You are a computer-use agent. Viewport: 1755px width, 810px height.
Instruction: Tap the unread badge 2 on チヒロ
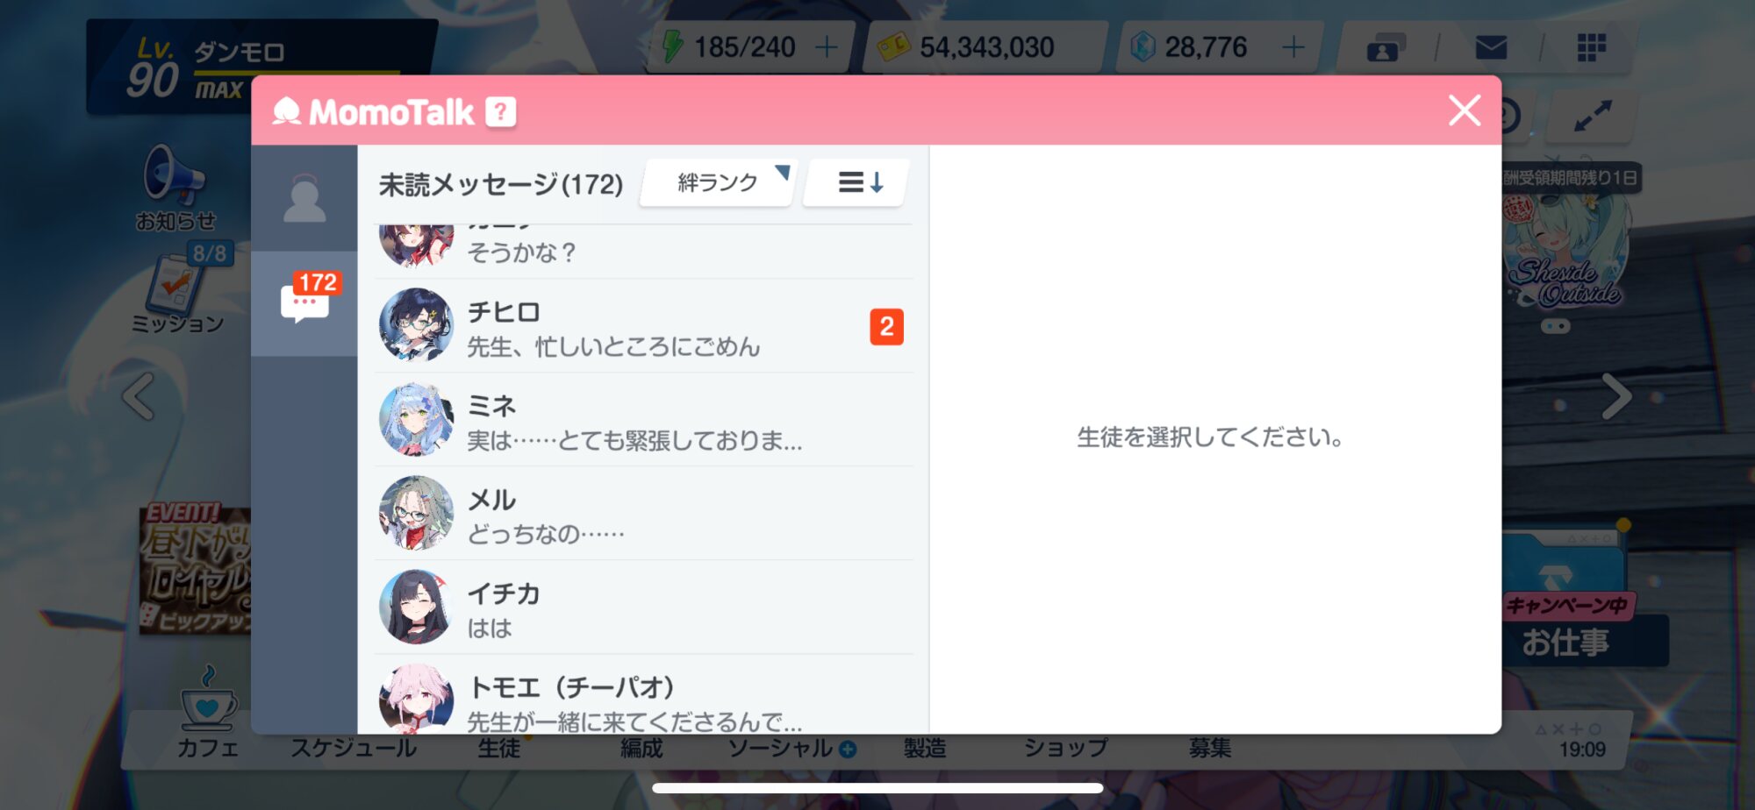886,327
